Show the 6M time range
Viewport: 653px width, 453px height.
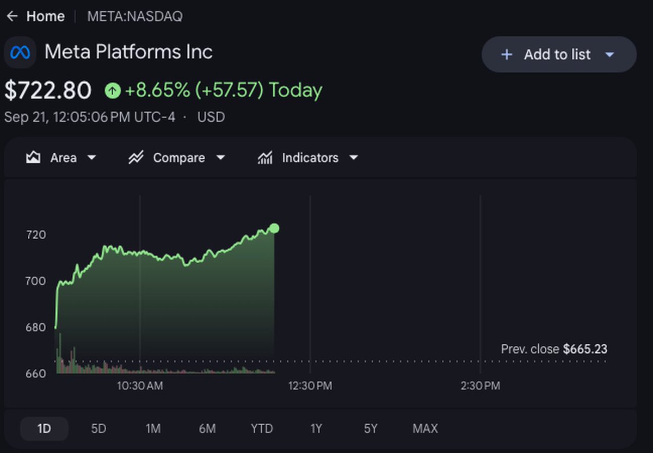(207, 429)
